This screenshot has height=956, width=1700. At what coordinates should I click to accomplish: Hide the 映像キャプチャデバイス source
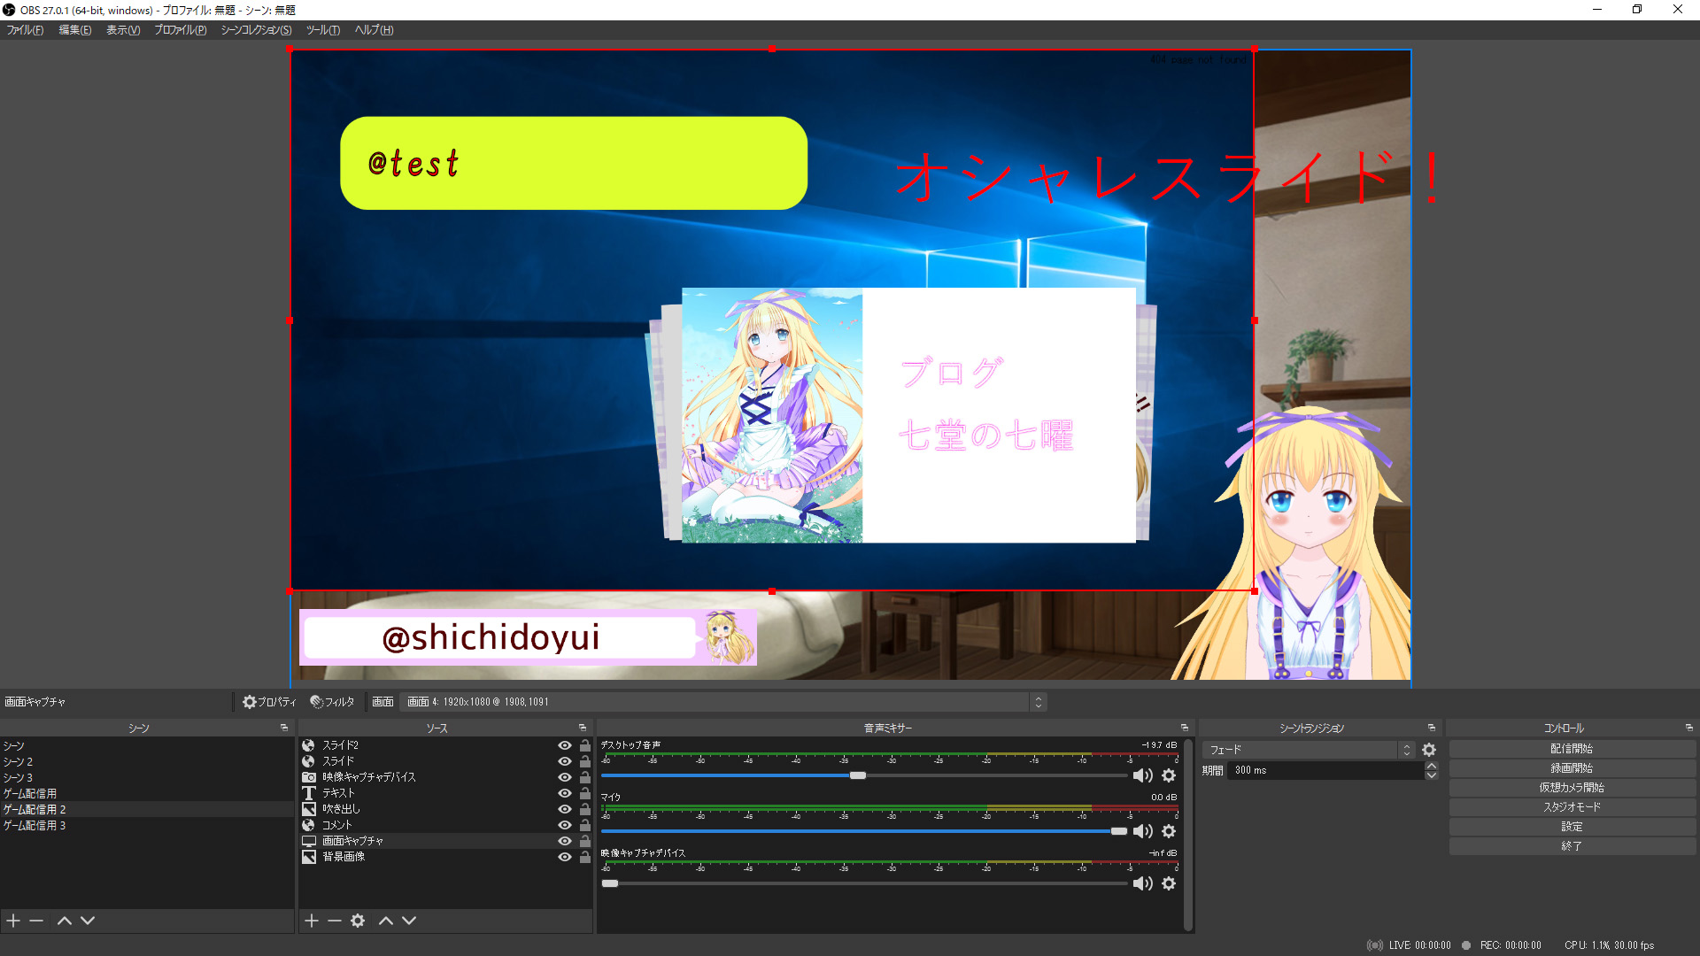[565, 777]
